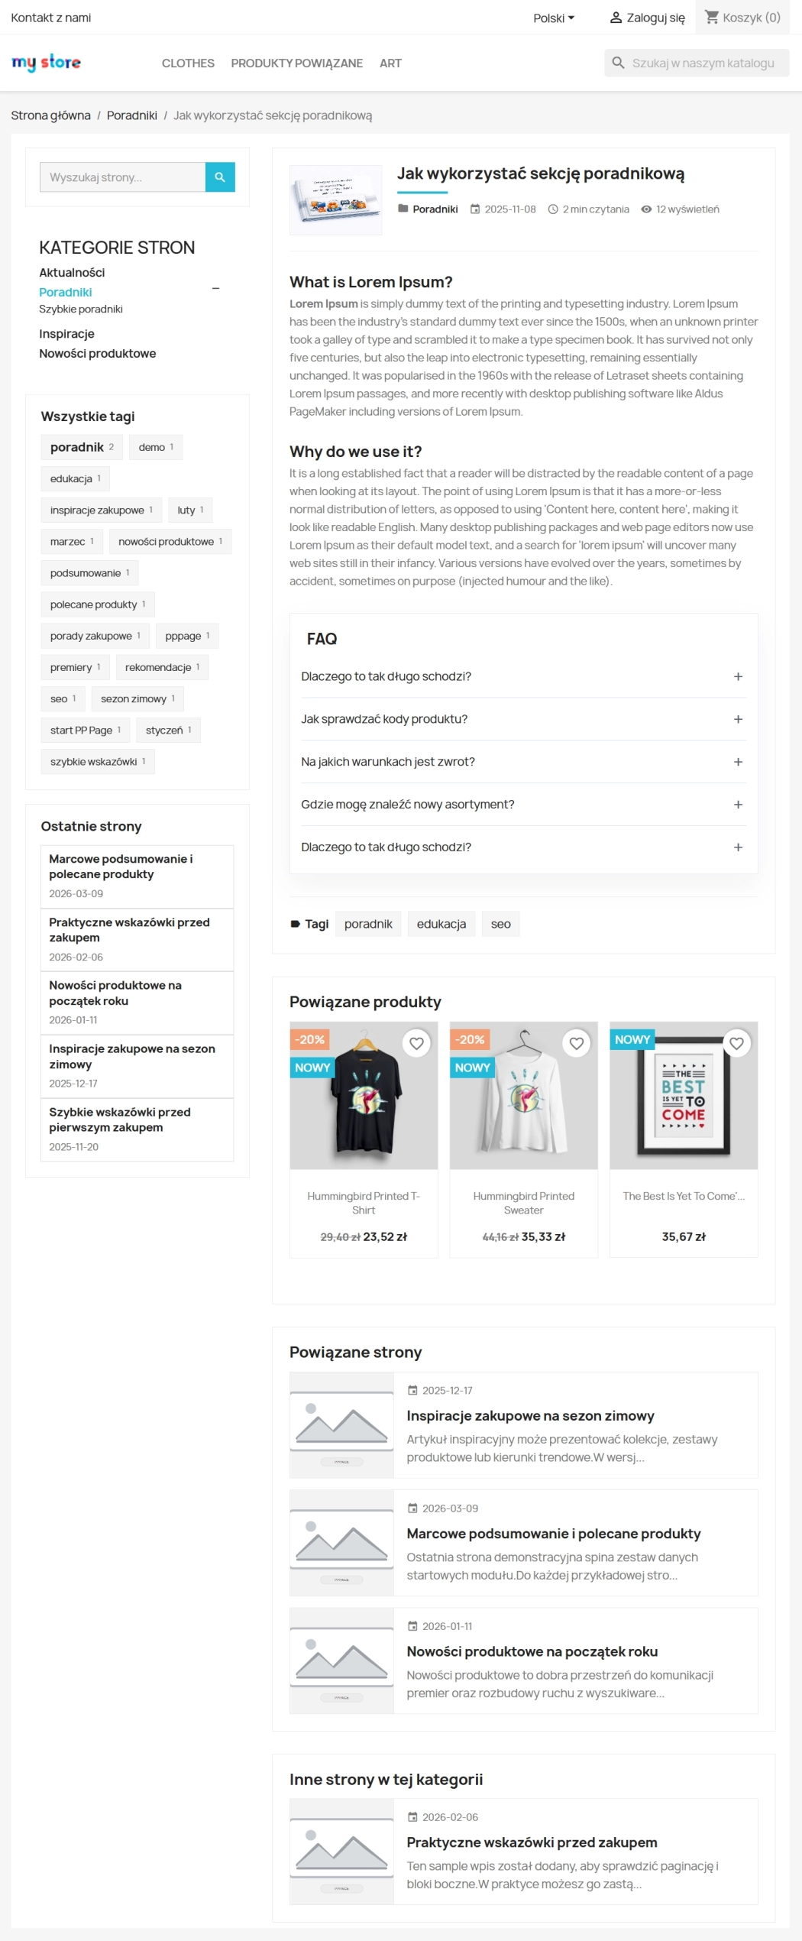This screenshot has width=802, height=1941.
Task: Select the 'edukacja' tag below the article
Action: (441, 923)
